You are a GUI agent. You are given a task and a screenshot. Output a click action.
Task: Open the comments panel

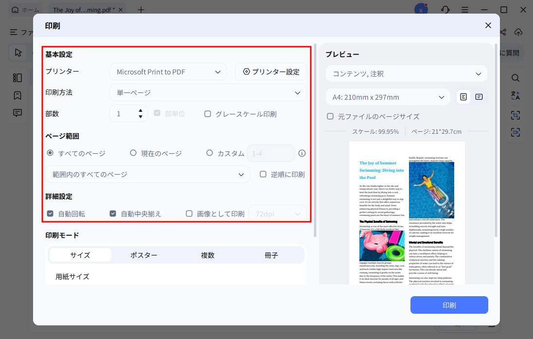point(18,112)
